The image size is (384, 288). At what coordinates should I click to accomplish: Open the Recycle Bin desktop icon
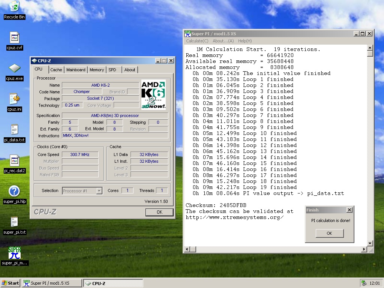click(15, 10)
